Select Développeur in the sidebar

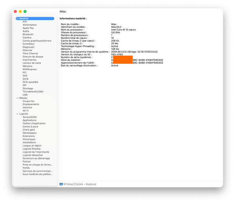[x=30, y=133]
